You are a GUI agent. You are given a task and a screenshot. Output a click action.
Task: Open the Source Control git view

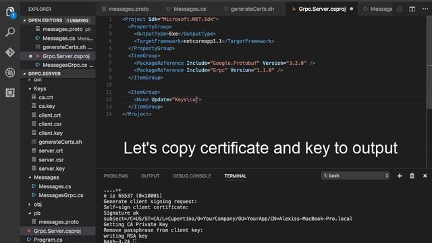click(10, 52)
